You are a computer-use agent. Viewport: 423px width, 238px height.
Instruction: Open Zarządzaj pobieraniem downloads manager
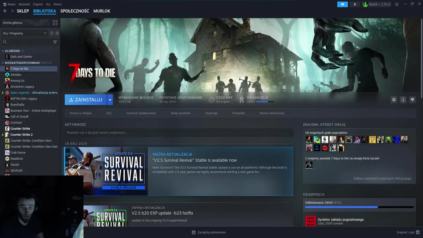coord(209,232)
